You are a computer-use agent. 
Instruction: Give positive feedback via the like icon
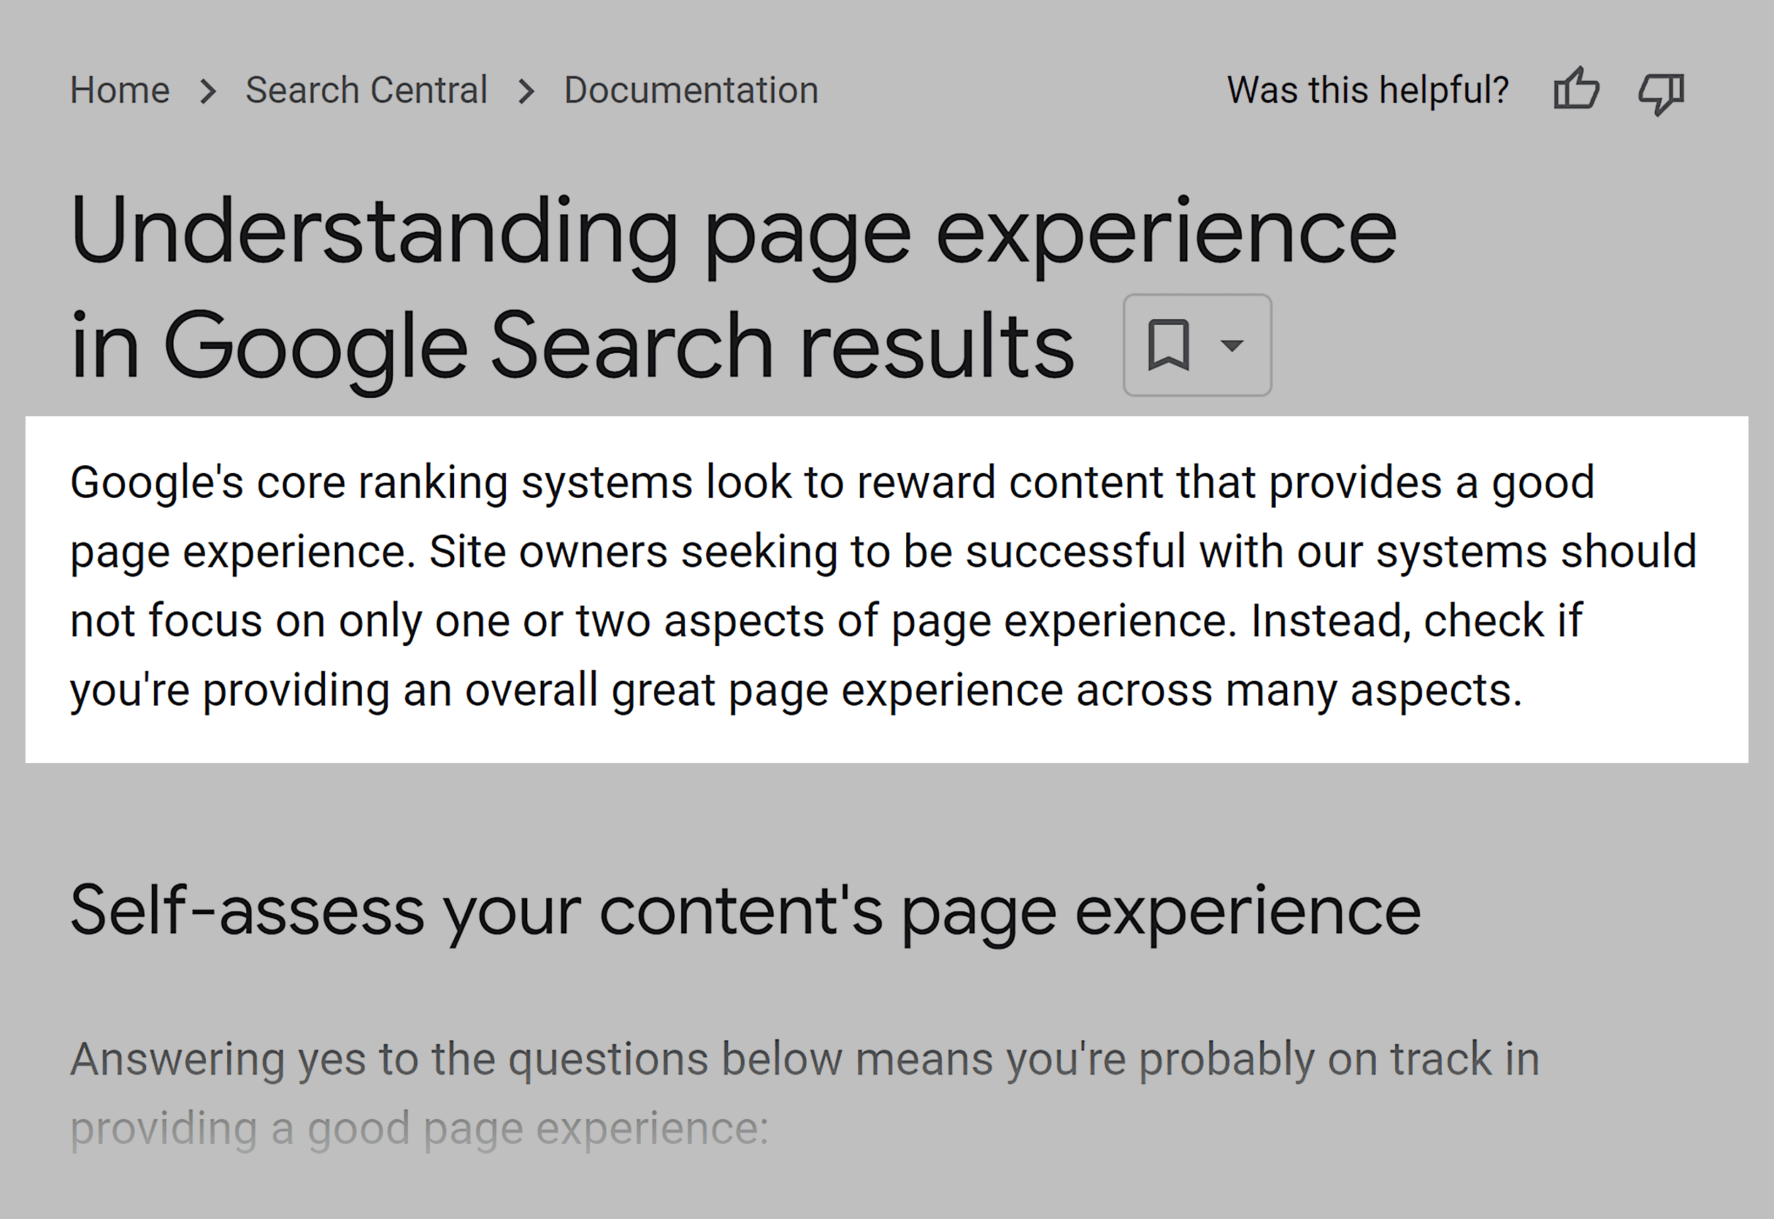tap(1576, 89)
